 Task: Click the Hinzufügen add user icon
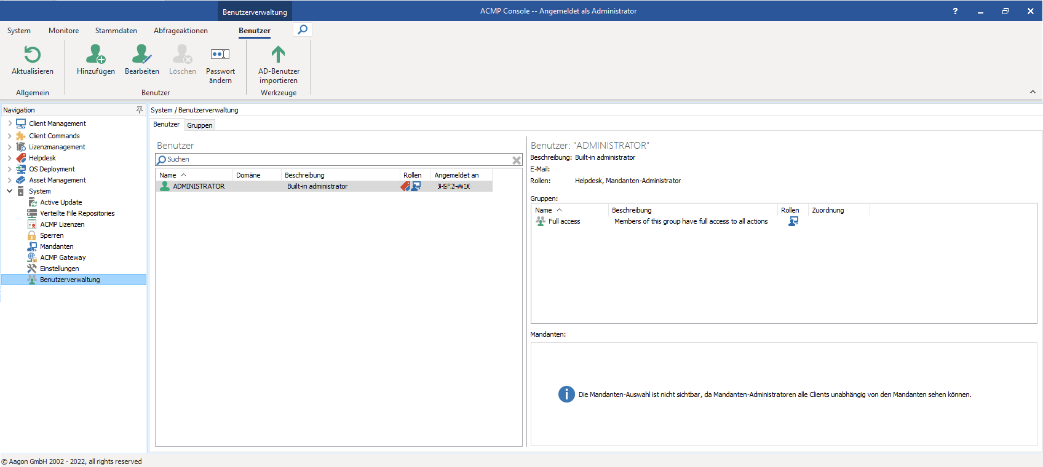coord(95,55)
